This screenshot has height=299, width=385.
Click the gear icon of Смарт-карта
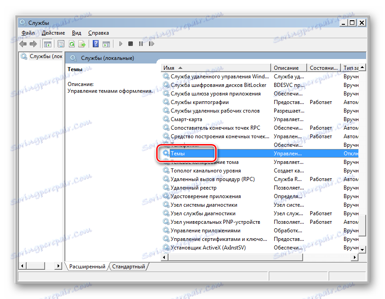pos(166,119)
